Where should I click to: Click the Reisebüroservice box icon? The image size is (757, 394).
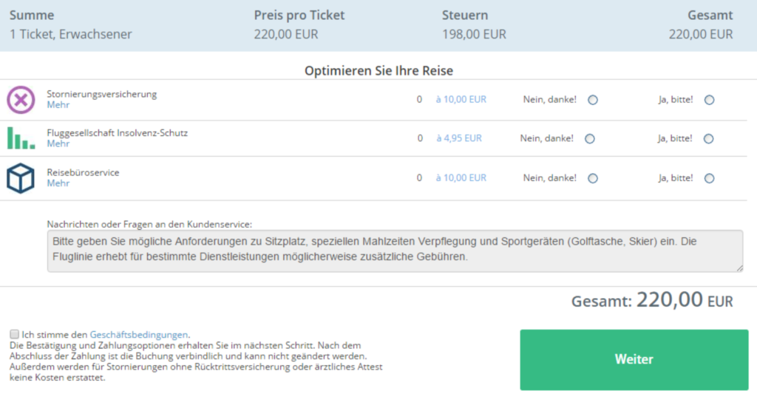pos(21,178)
